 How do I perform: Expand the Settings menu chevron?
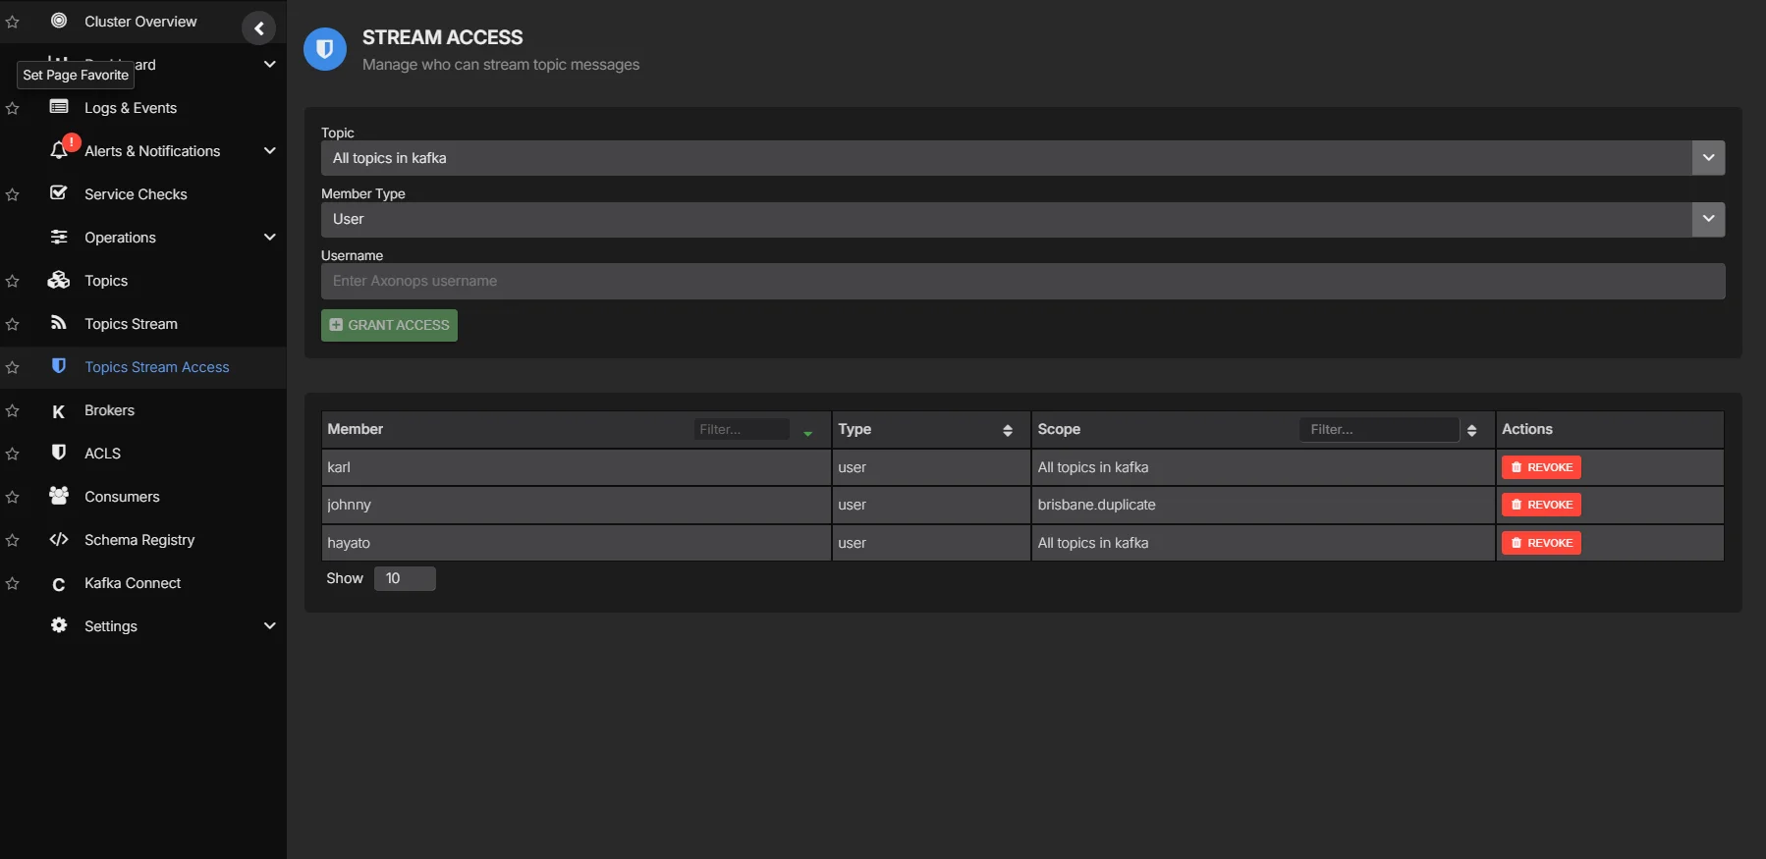[x=269, y=626]
